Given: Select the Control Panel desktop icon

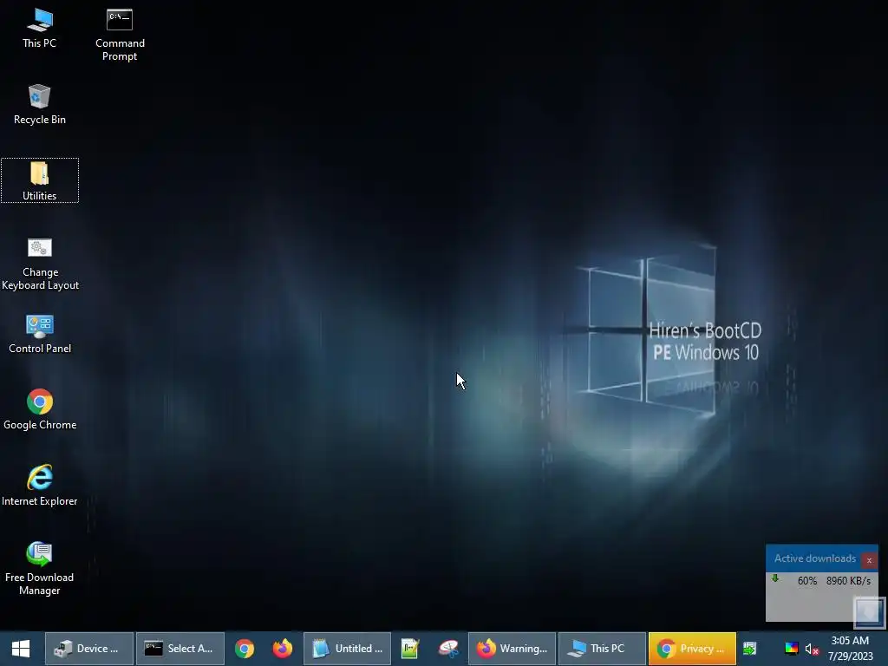Looking at the screenshot, I should (x=40, y=334).
